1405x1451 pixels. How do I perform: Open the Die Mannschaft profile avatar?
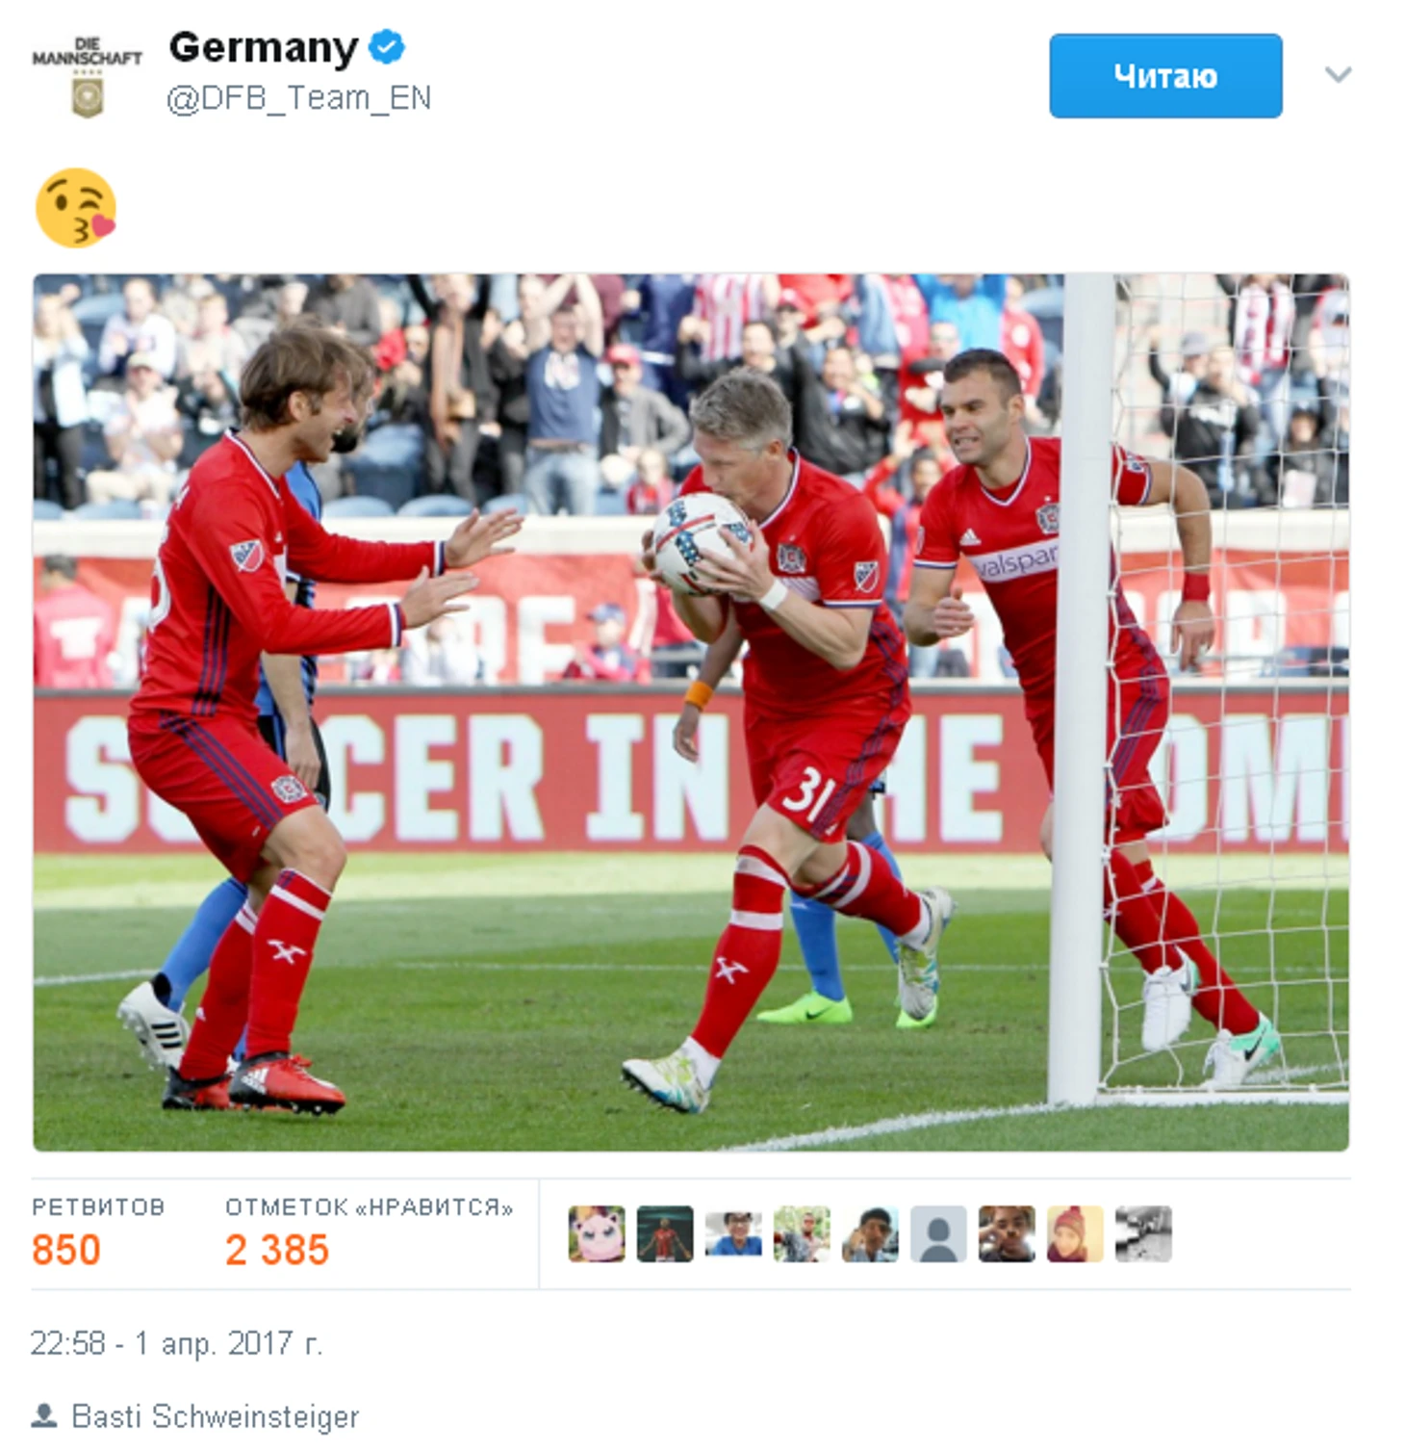(x=87, y=77)
